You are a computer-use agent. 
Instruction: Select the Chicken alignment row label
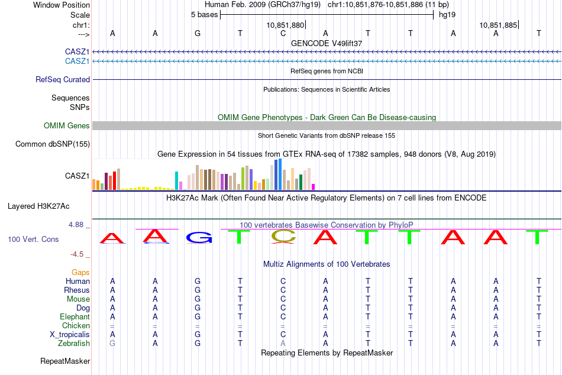(x=76, y=325)
